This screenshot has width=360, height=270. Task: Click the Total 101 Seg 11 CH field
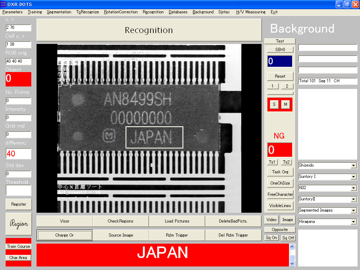pyautogui.click(x=328, y=81)
